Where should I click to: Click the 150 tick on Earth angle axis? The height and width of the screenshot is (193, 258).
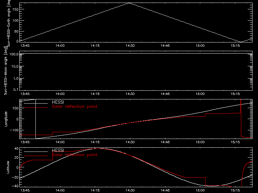pos(15,9)
